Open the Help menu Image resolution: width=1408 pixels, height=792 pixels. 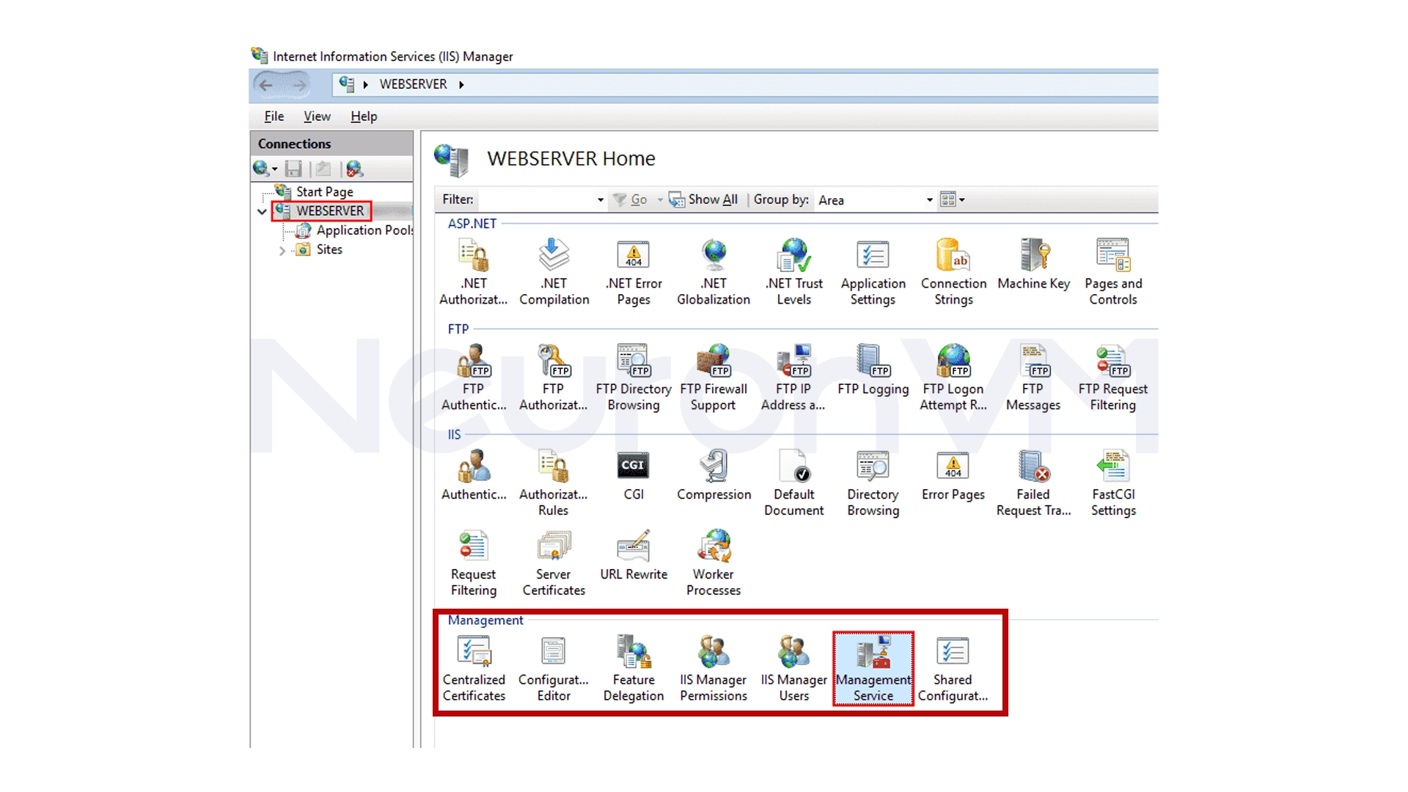(363, 116)
